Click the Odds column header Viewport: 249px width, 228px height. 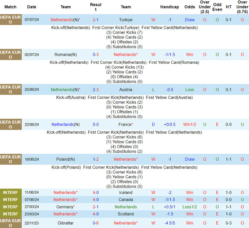tap(190, 7)
